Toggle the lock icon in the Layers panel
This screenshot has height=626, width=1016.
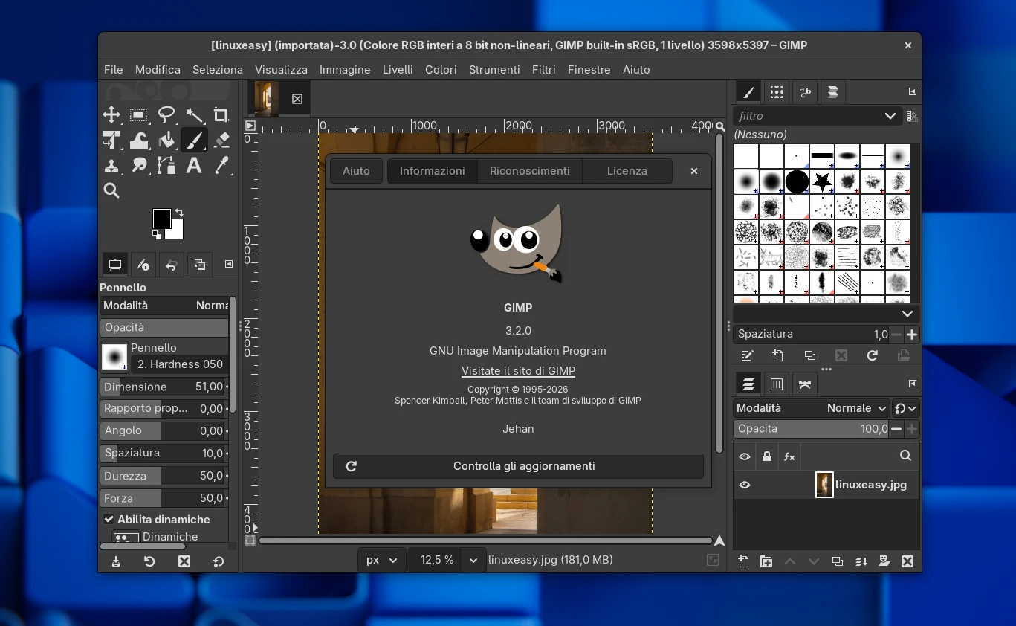[x=766, y=456]
